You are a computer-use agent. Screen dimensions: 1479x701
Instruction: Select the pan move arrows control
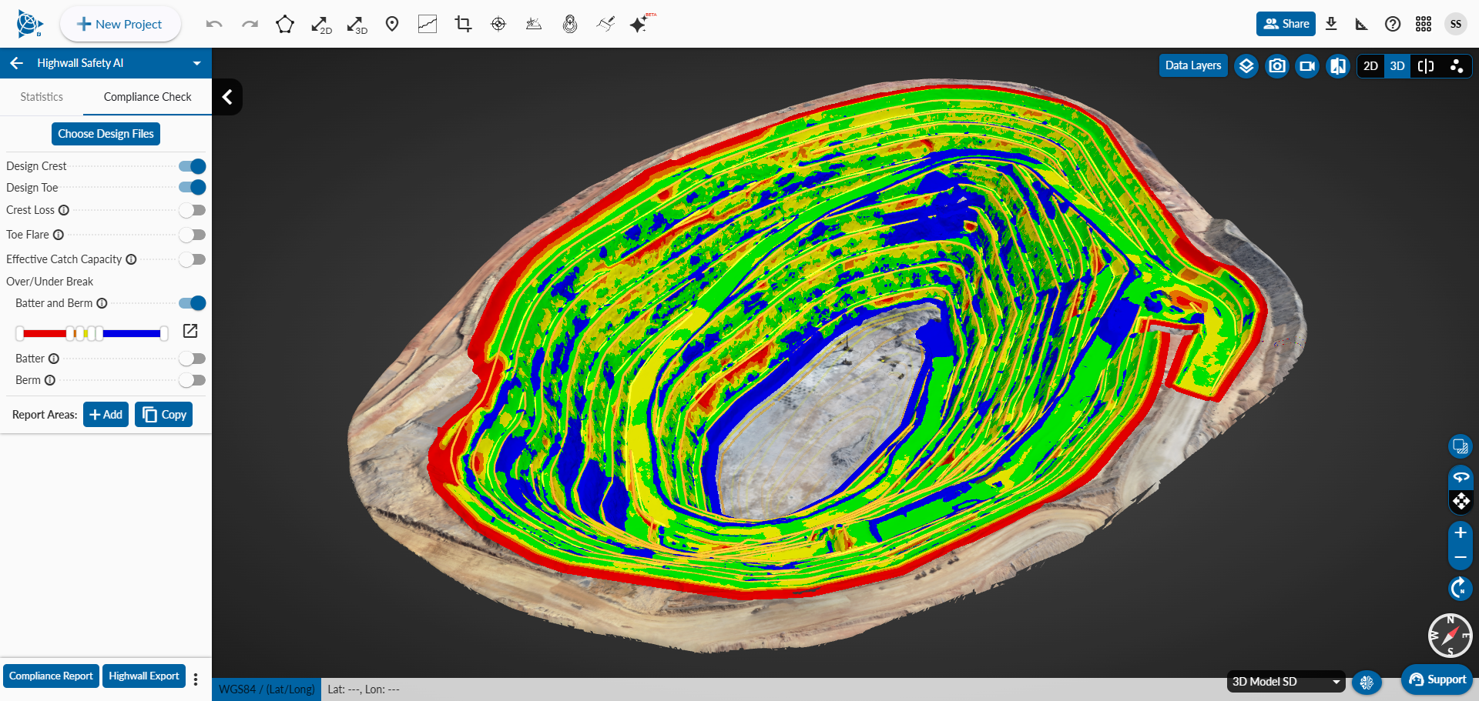point(1461,502)
